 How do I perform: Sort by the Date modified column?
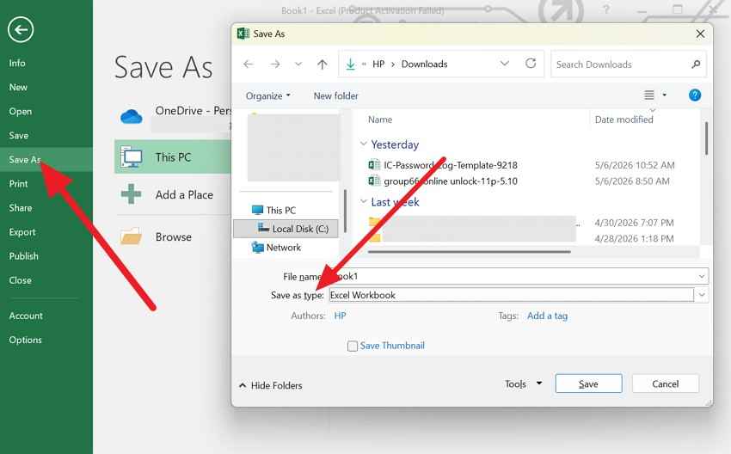point(623,120)
